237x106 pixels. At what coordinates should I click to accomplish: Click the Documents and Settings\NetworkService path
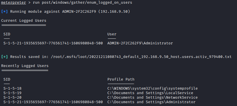(x=153, y=98)
